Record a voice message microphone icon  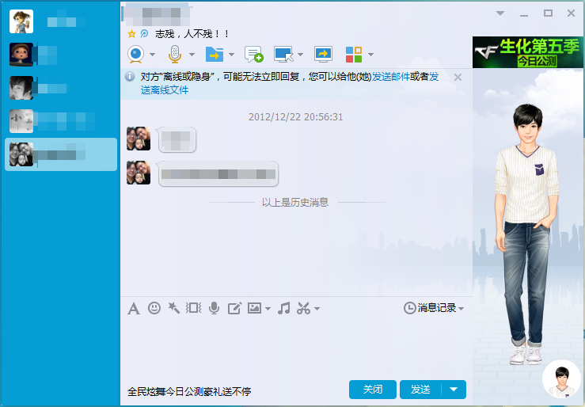(x=215, y=308)
